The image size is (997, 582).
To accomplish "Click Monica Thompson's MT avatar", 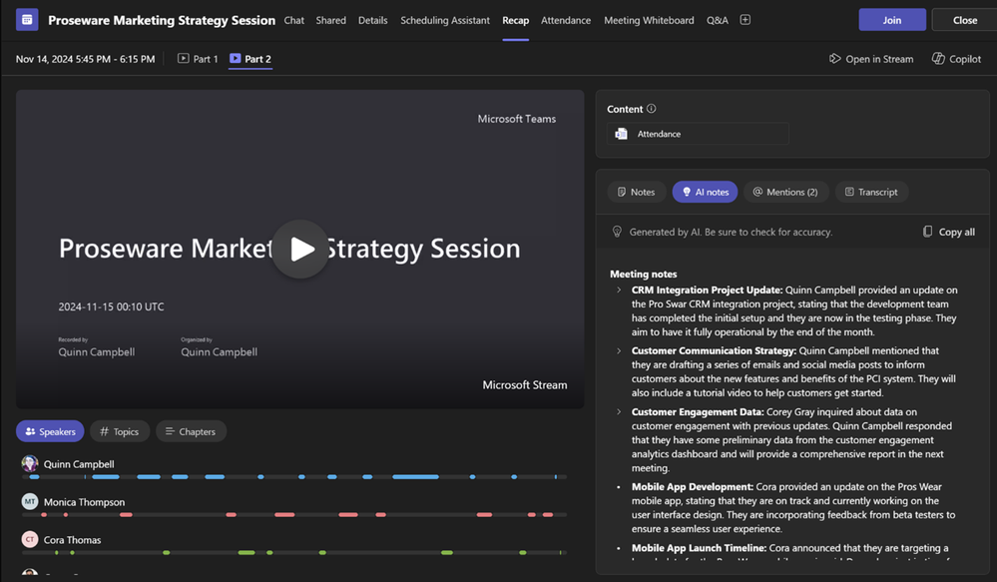I will 30,501.
